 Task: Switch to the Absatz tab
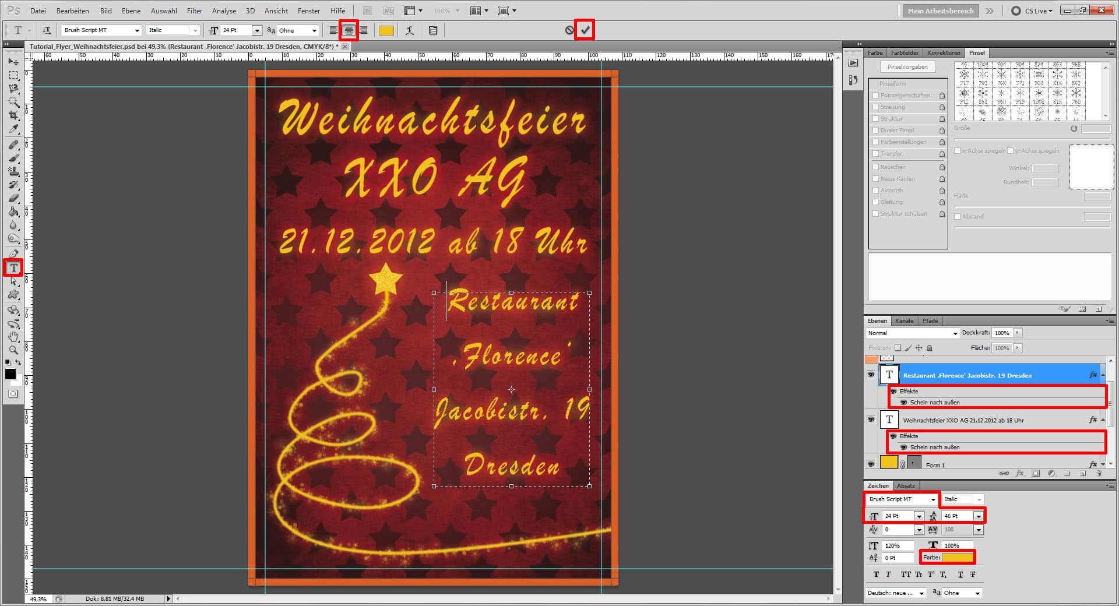[906, 485]
